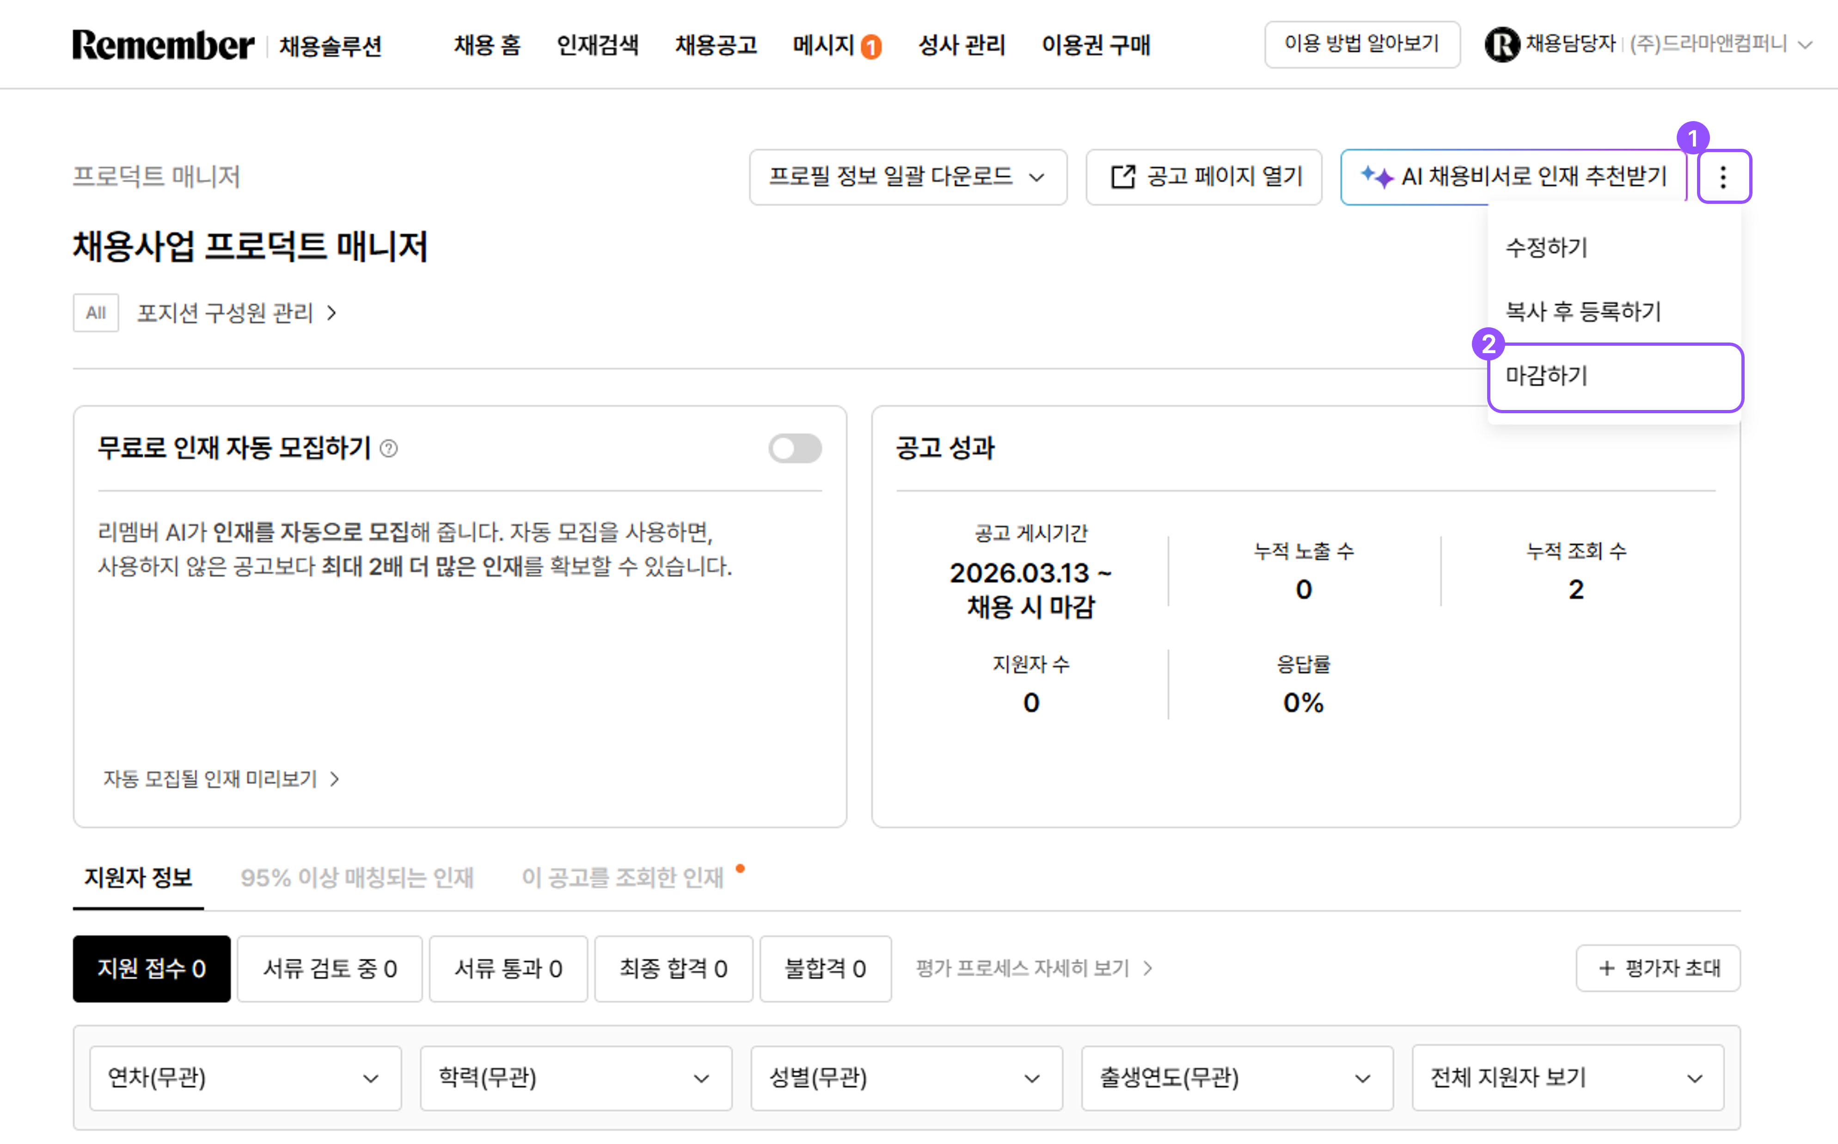Open the 연차(무관) filter dropdown
The width and height of the screenshot is (1838, 1144).
[244, 1078]
